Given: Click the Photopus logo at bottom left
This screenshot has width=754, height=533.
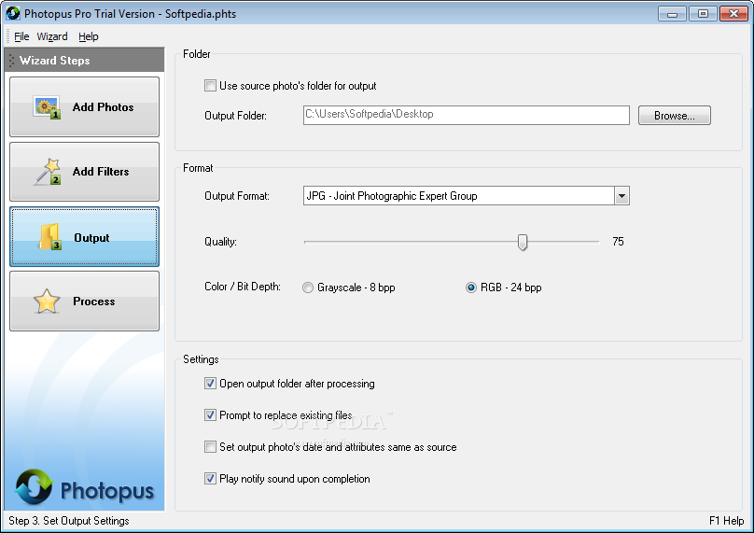Looking at the screenshot, I should tap(85, 487).
